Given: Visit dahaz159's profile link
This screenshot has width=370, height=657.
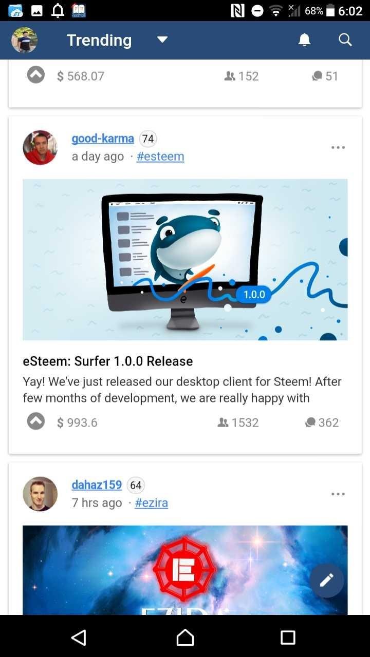Looking at the screenshot, I should (97, 485).
